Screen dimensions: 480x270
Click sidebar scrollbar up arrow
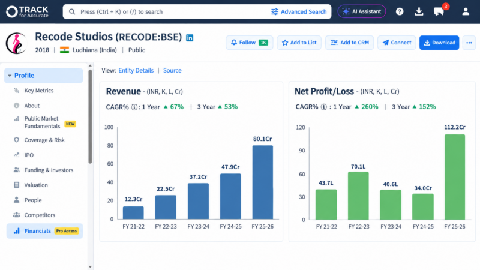(90, 66)
